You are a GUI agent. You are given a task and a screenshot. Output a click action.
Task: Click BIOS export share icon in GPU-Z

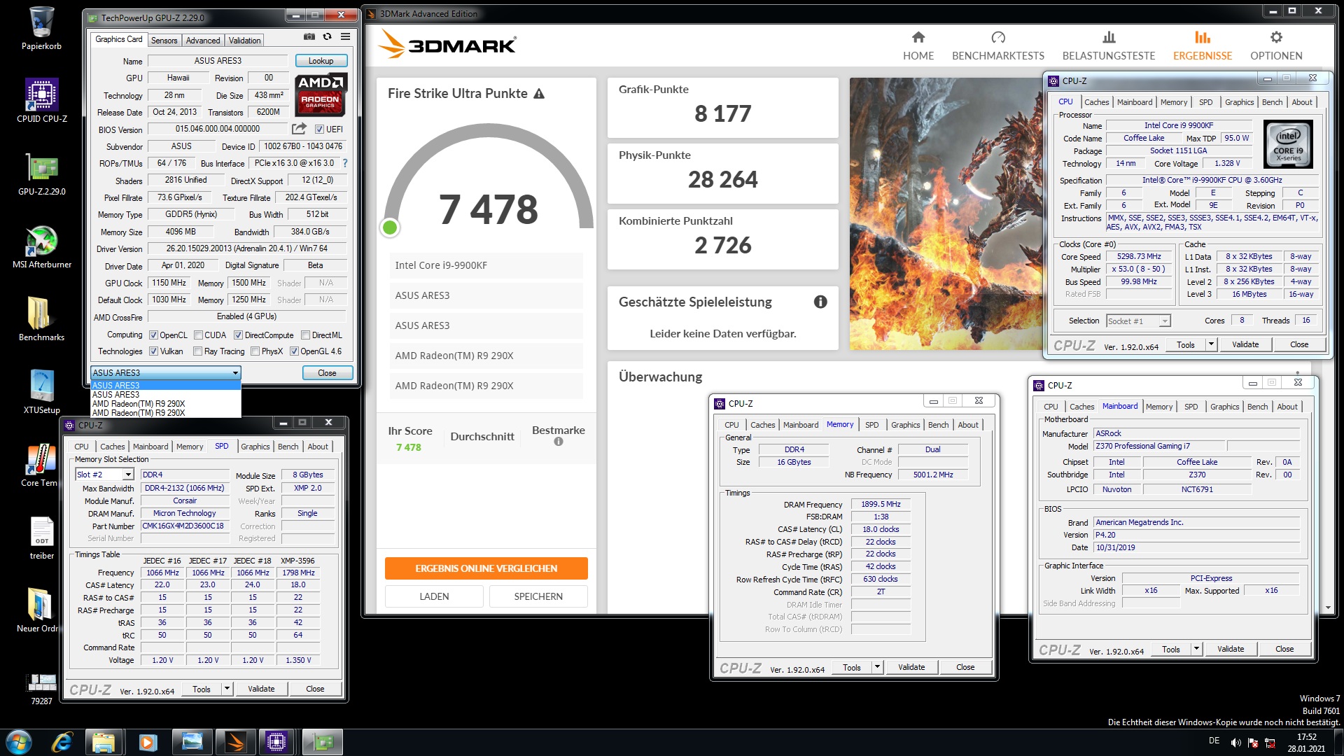(x=299, y=129)
